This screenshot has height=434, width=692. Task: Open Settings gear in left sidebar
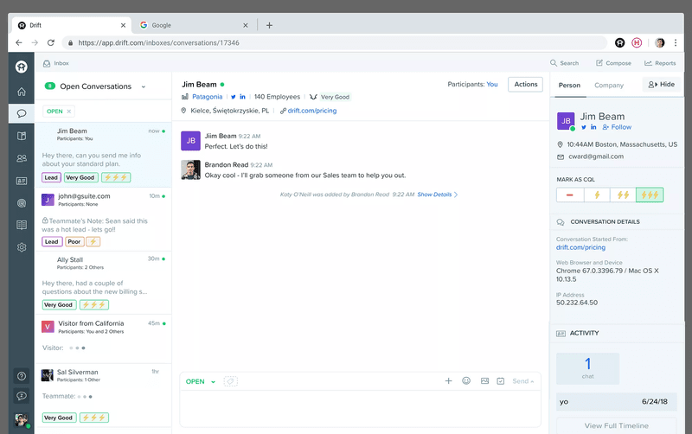[x=22, y=247]
